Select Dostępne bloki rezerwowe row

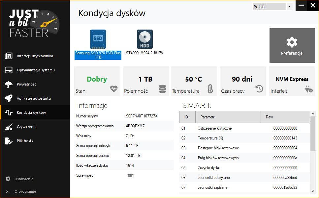[244, 148]
